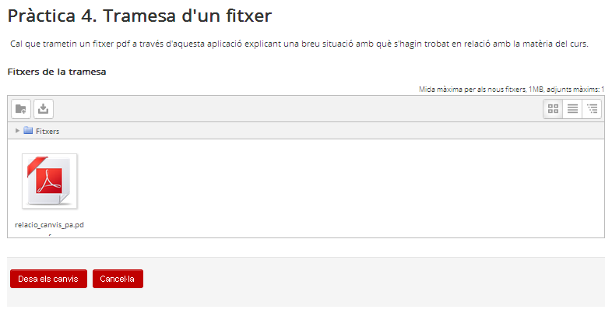Switch file manager to tree view

click(x=592, y=109)
